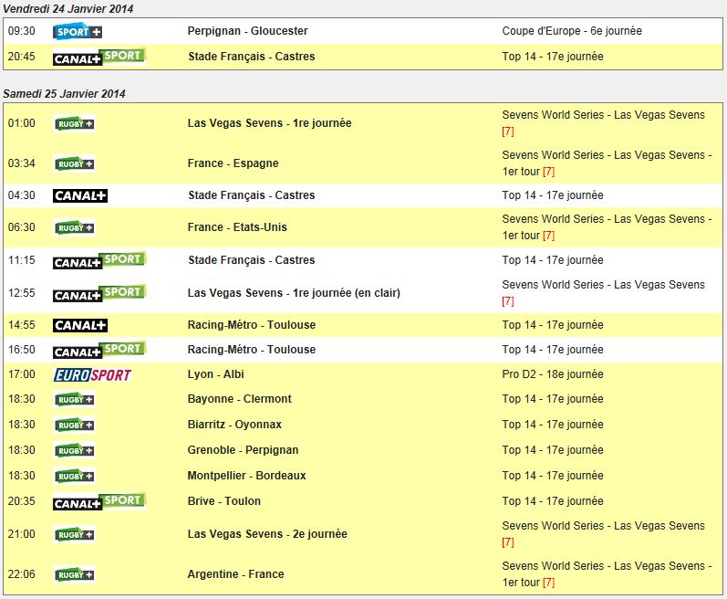Open footnote [7] on the 12:55 en clair row
Screen dimensions: 727x599
[x=508, y=301]
